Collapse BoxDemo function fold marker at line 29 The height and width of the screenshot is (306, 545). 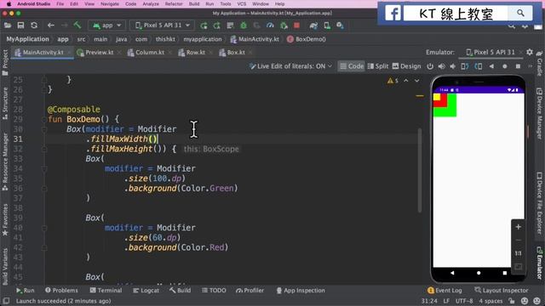pos(44,119)
